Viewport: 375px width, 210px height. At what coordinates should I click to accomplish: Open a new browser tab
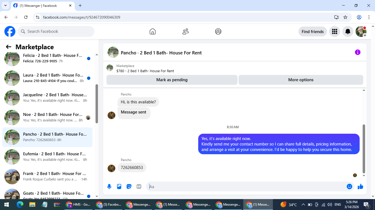[x=80, y=5]
